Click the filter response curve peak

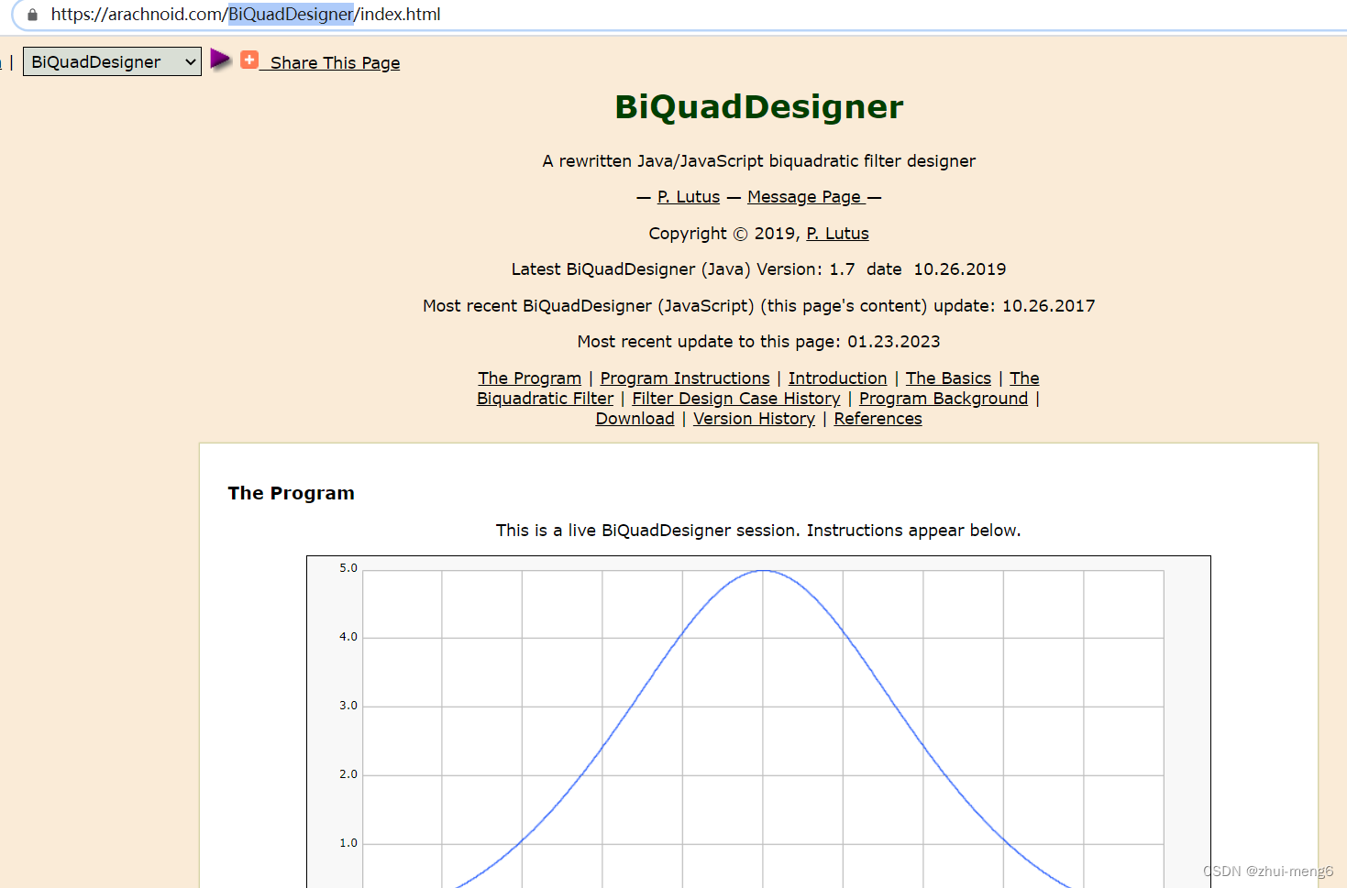tap(763, 571)
